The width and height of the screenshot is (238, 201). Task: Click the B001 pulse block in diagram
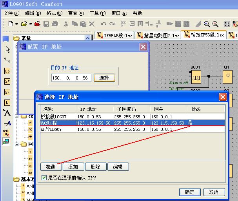tap(196, 77)
